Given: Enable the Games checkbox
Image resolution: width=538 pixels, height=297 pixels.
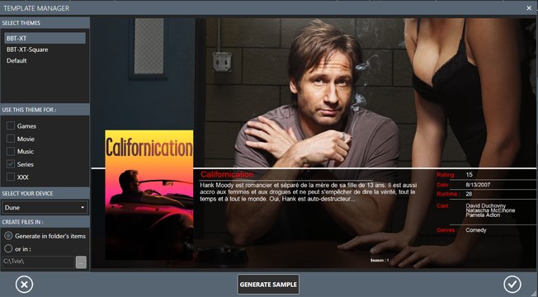Looking at the screenshot, I should coord(11,126).
